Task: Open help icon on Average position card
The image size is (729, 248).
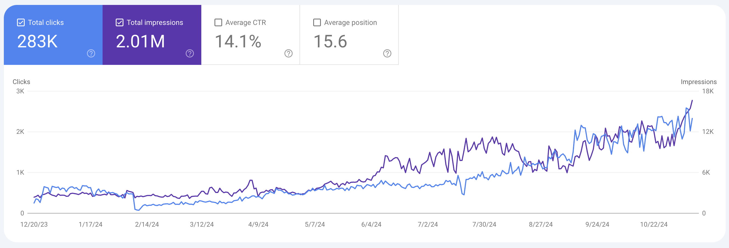Action: pos(387,53)
